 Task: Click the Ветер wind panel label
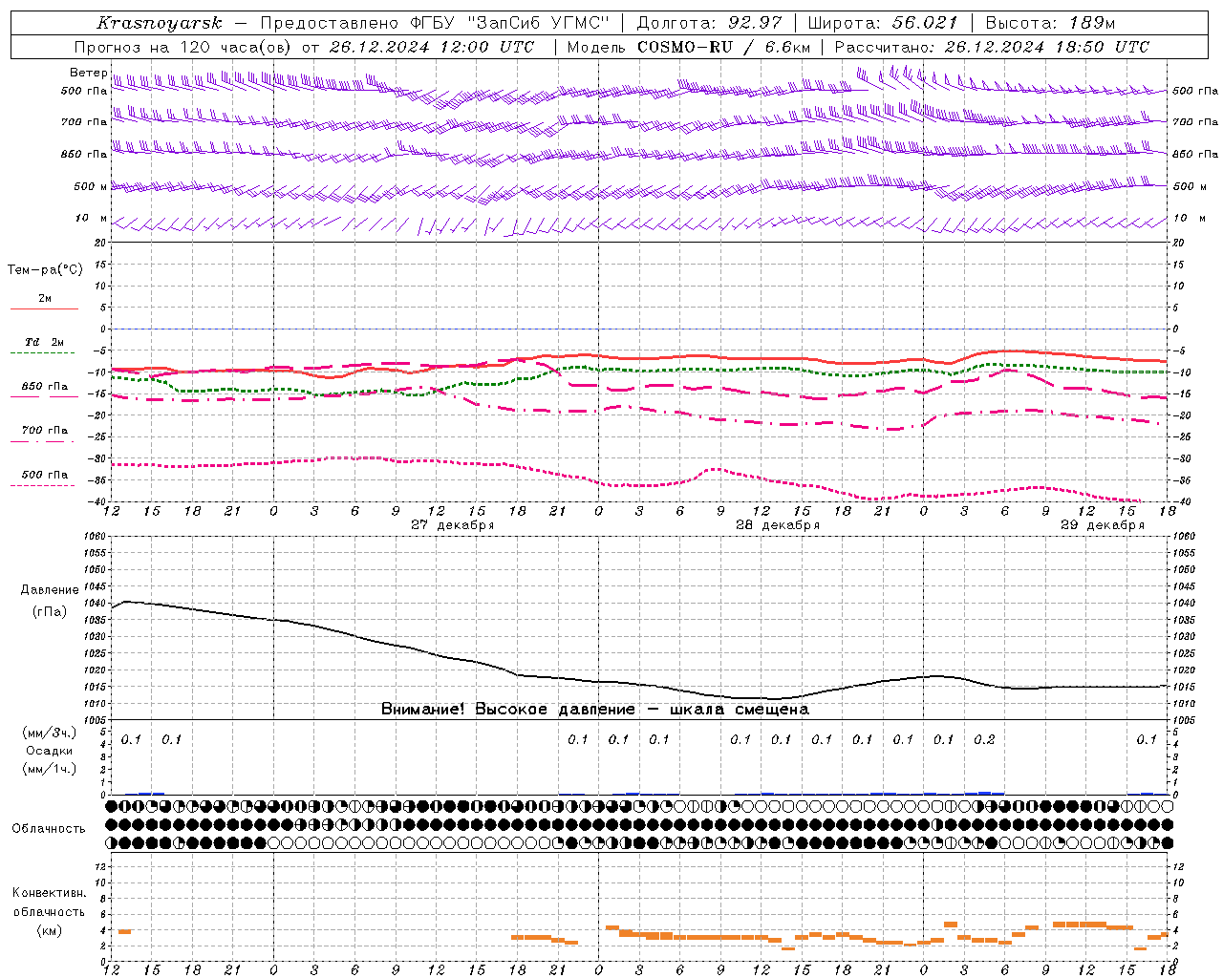pyautogui.click(x=89, y=73)
